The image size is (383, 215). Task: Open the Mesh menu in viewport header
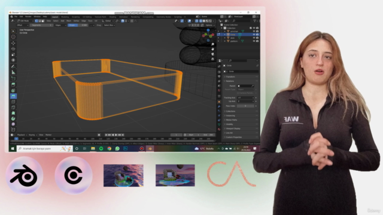pyautogui.click(x=69, y=21)
